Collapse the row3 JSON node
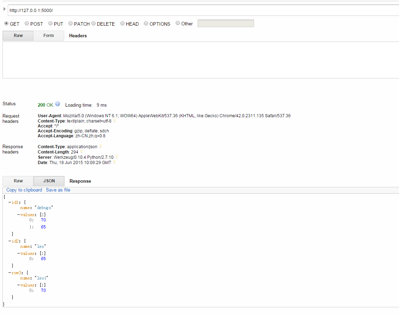Viewport: 399px width, 314px height. (10, 273)
